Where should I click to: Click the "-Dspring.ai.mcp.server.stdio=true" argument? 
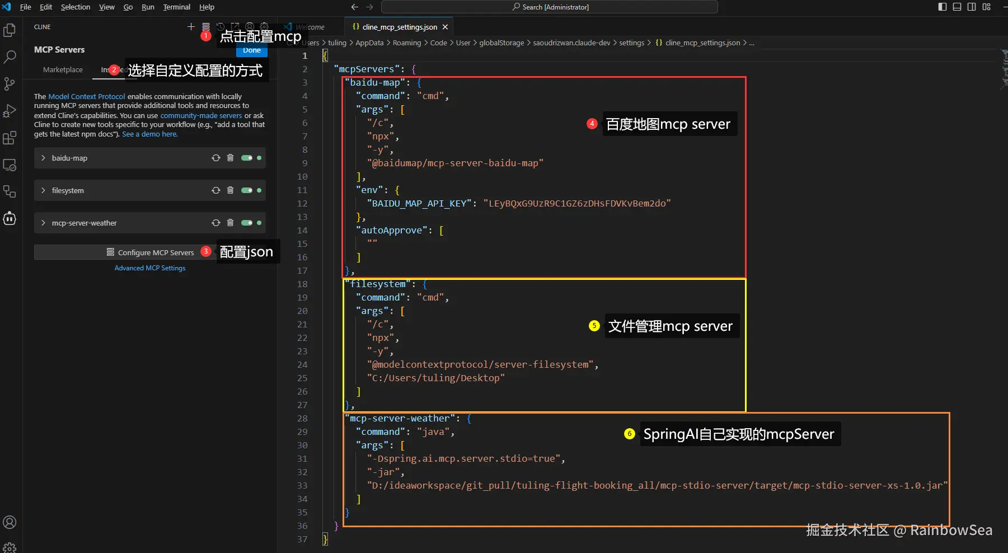(x=463, y=458)
